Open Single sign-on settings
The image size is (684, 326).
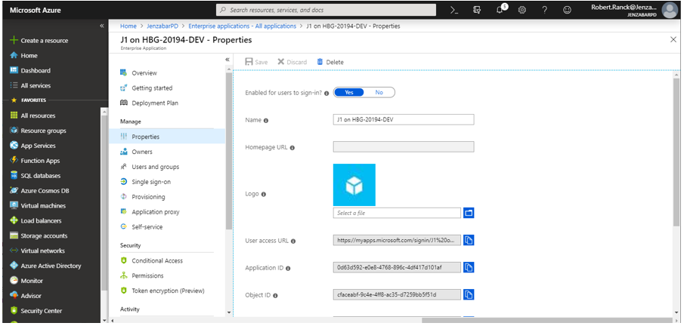[x=150, y=182]
